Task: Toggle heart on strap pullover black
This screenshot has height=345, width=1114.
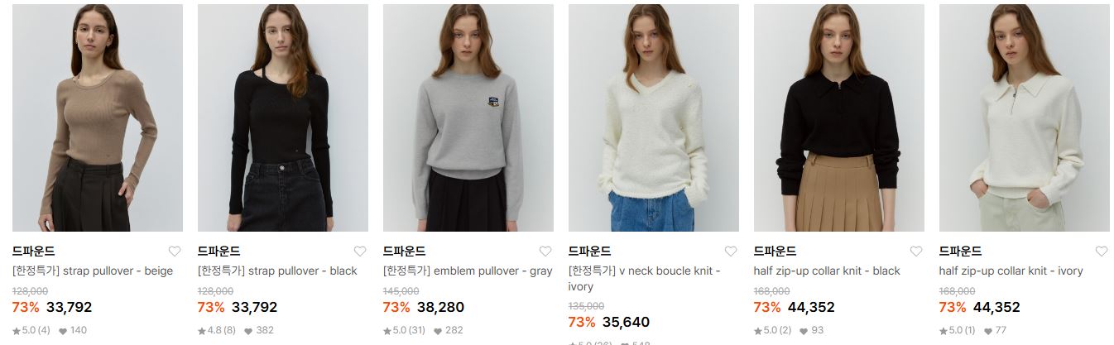Action: [359, 252]
